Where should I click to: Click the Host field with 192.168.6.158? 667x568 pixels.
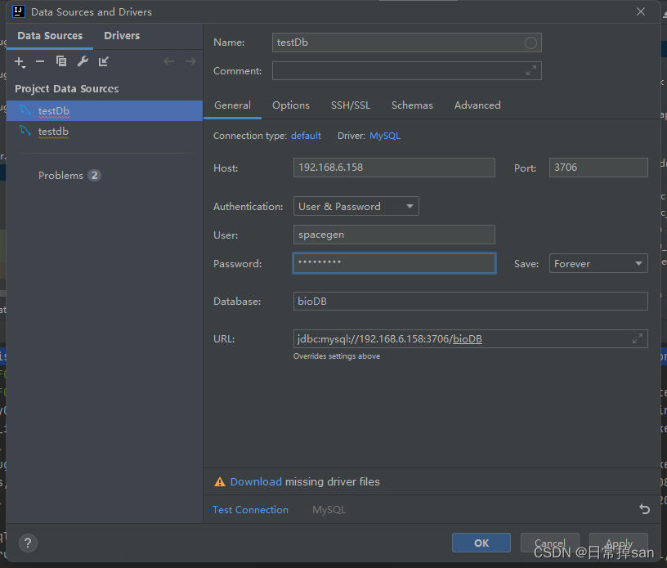click(x=394, y=168)
